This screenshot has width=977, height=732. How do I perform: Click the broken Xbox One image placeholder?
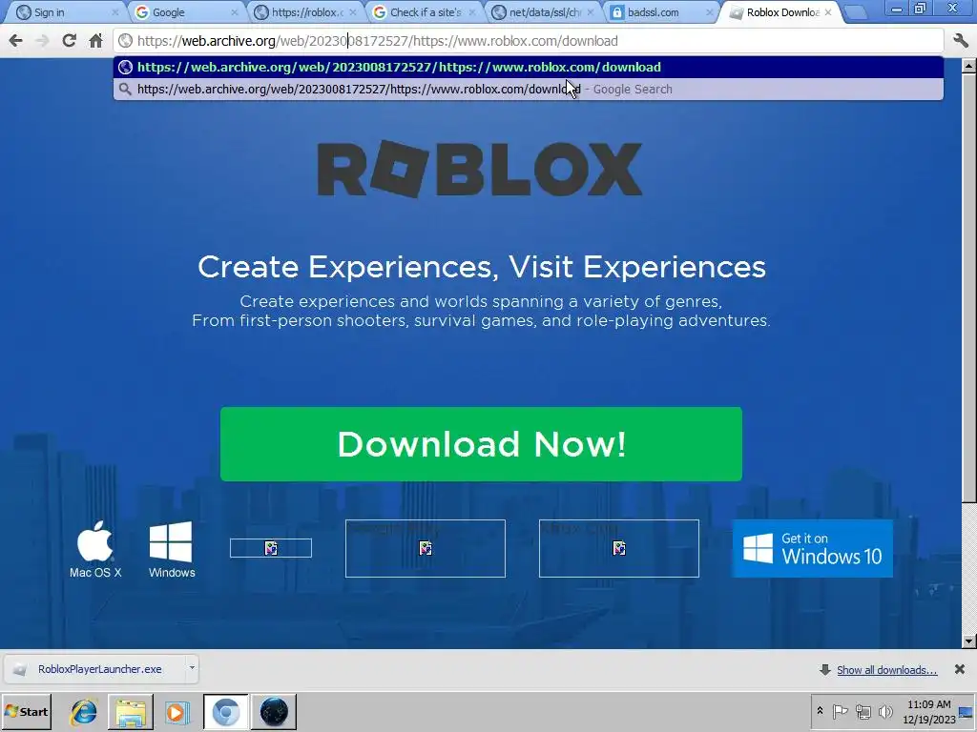coord(618,548)
